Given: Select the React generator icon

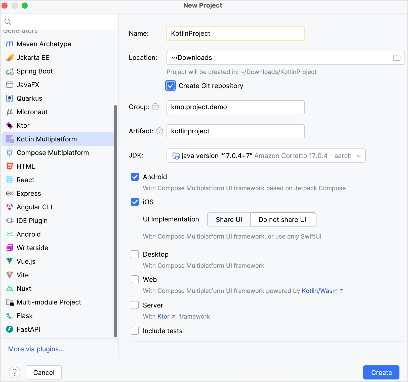Looking at the screenshot, I should coord(9,180).
